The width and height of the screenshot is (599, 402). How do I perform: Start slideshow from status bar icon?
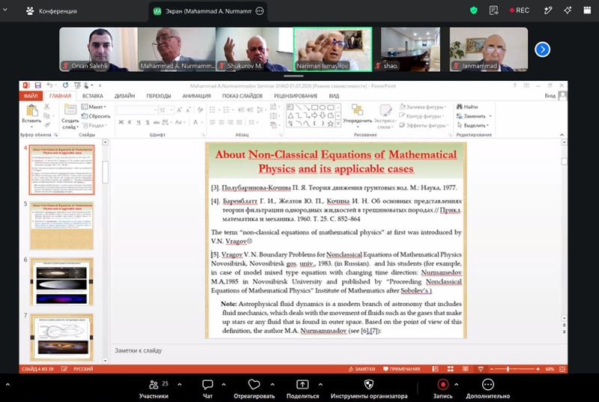point(481,369)
